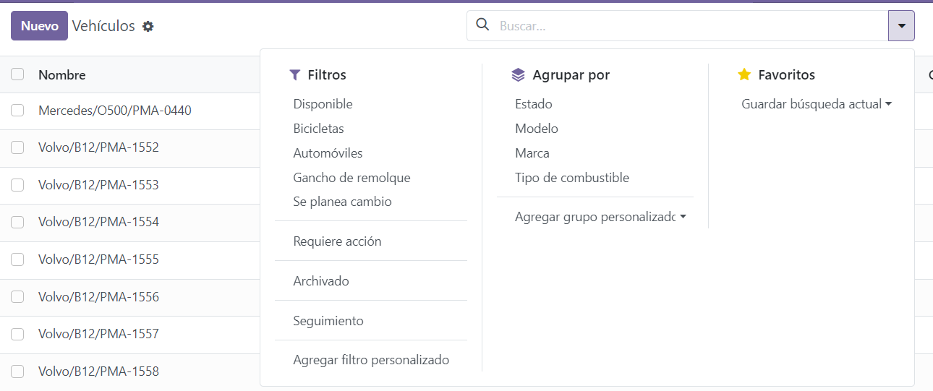Open the Volvo/B12/PMA-1554 record
The image size is (933, 391).
(x=98, y=222)
